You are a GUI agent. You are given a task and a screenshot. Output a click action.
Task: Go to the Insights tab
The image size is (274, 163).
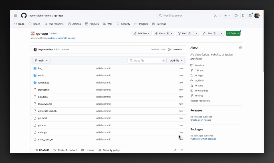[x=141, y=24]
